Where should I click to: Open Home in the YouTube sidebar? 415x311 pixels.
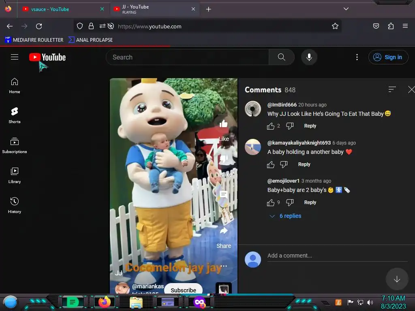pyautogui.click(x=15, y=86)
